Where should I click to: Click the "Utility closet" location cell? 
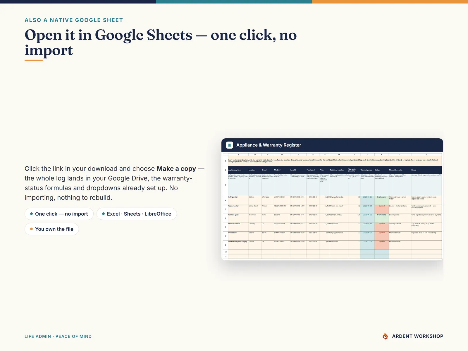tap(255, 209)
